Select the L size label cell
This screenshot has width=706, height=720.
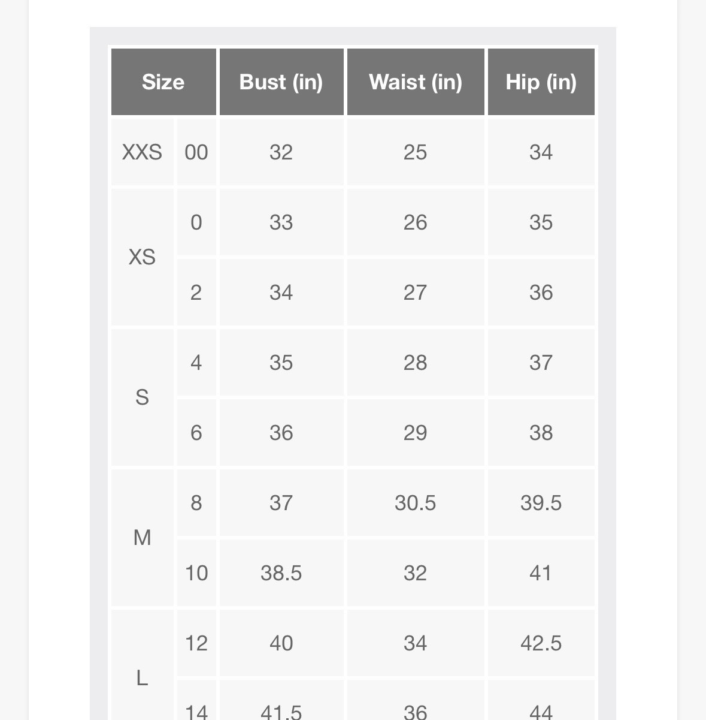click(x=143, y=665)
